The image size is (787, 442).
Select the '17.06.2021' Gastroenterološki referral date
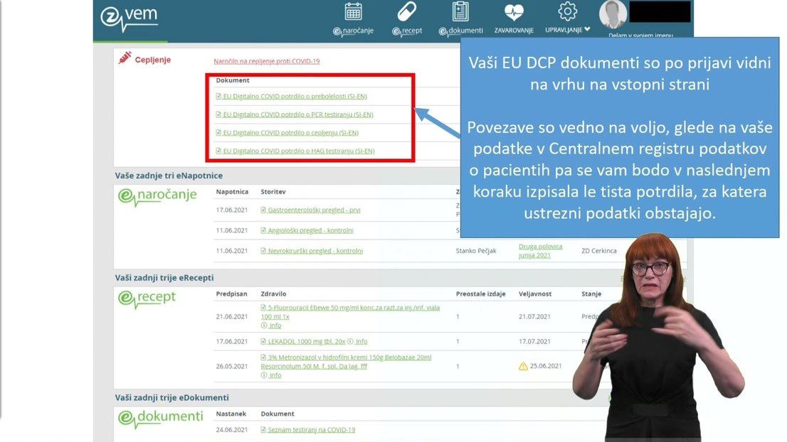click(232, 210)
